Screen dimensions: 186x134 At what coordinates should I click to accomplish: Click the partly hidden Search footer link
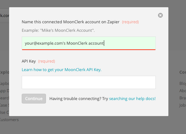[x=4, y=98]
